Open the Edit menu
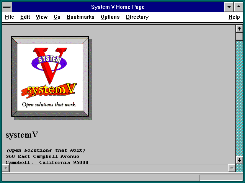245x183 pixels. click(x=25, y=17)
